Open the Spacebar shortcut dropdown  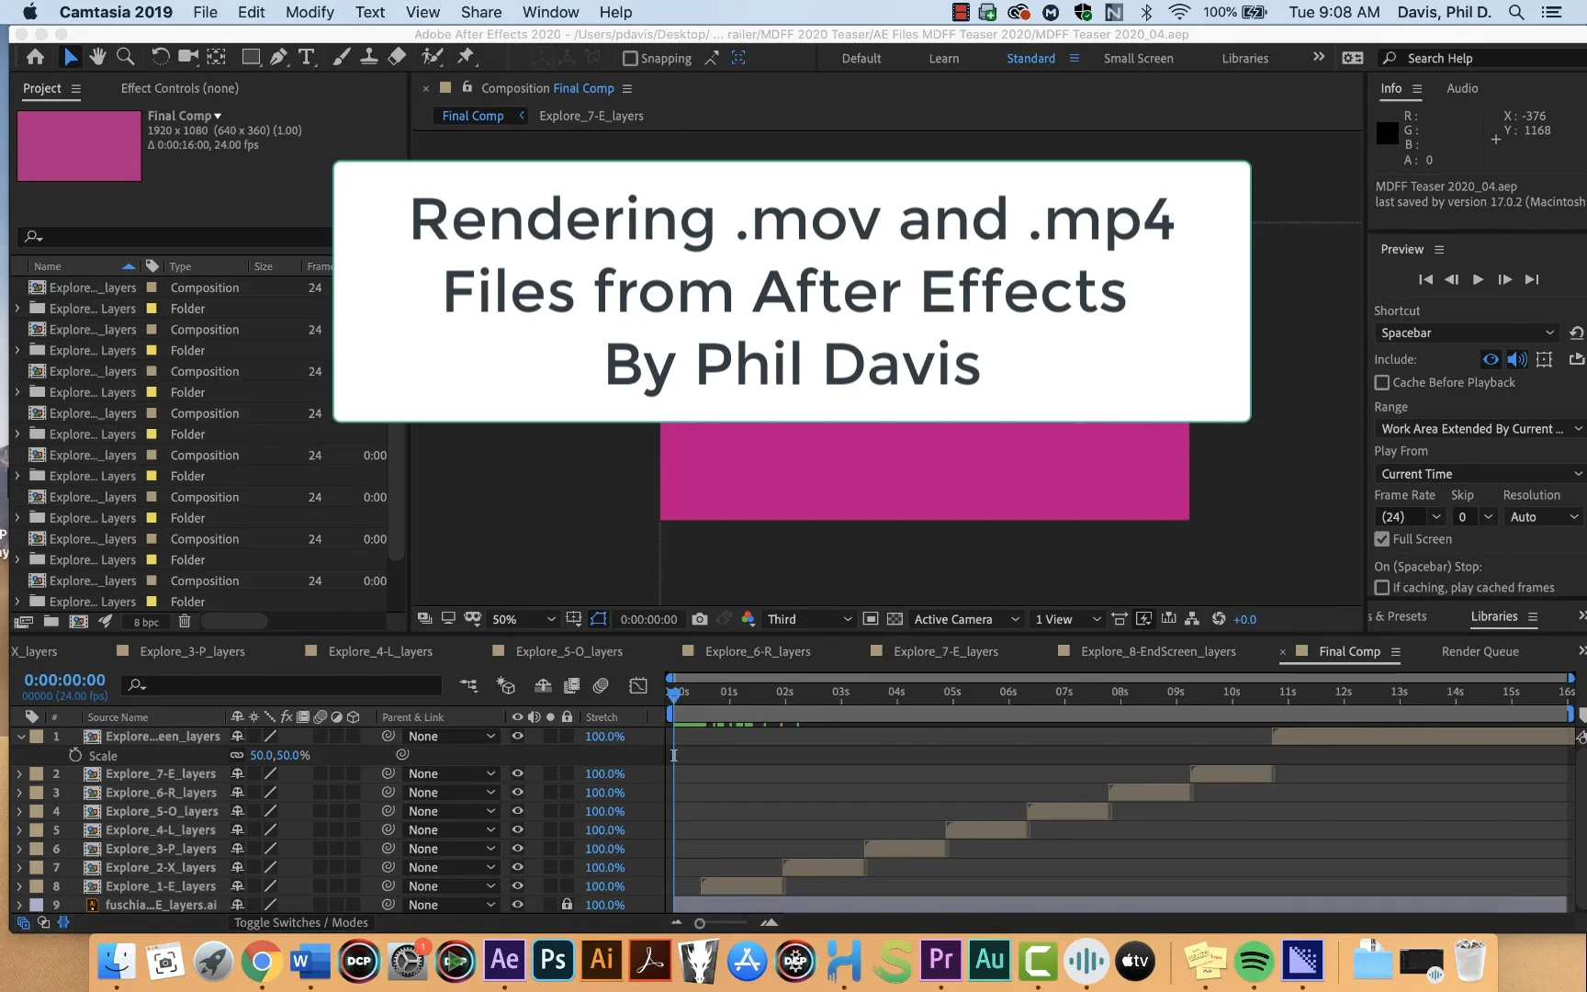click(1467, 333)
